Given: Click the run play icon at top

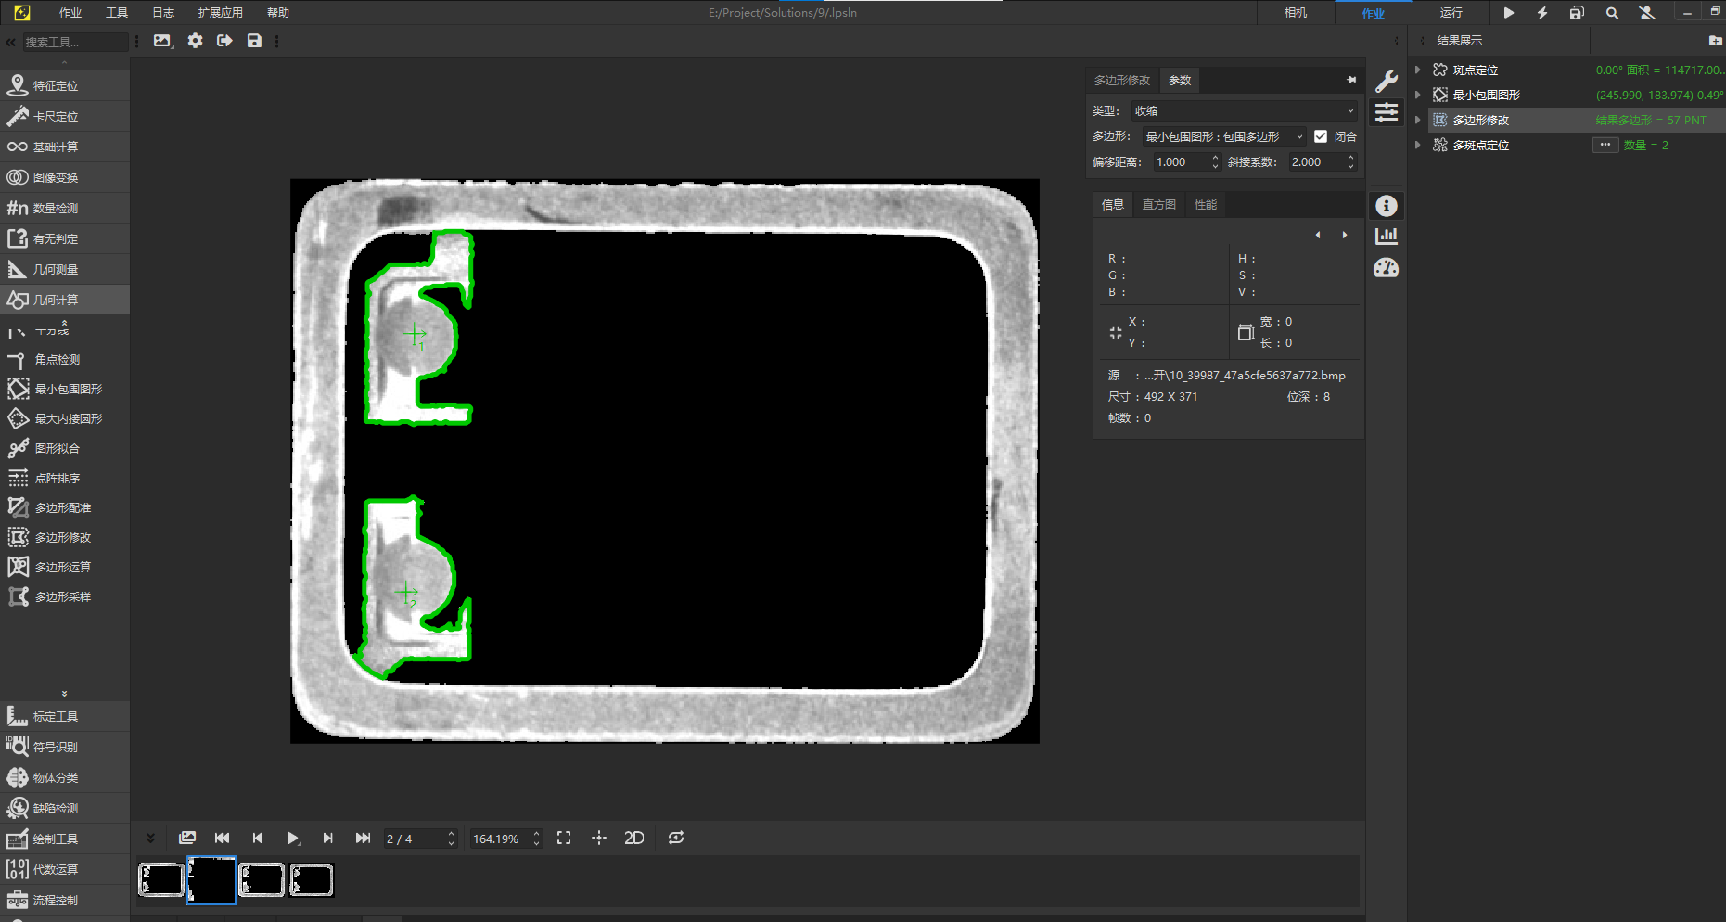Looking at the screenshot, I should click(1508, 13).
